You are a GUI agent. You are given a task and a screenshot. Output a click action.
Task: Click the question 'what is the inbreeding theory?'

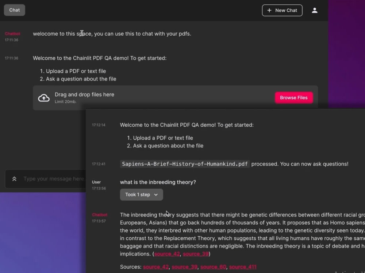158,182
